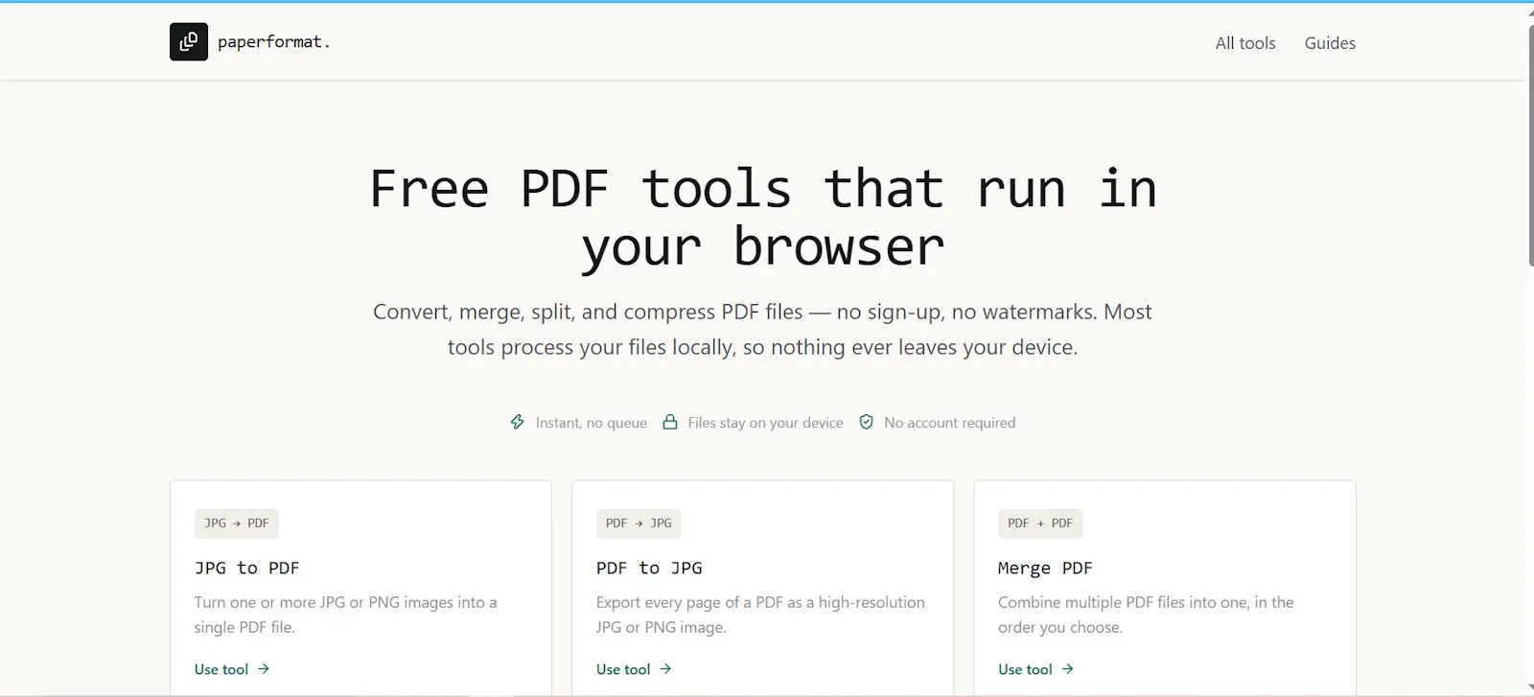
Task: Open the Guides menu item
Action: (1330, 43)
